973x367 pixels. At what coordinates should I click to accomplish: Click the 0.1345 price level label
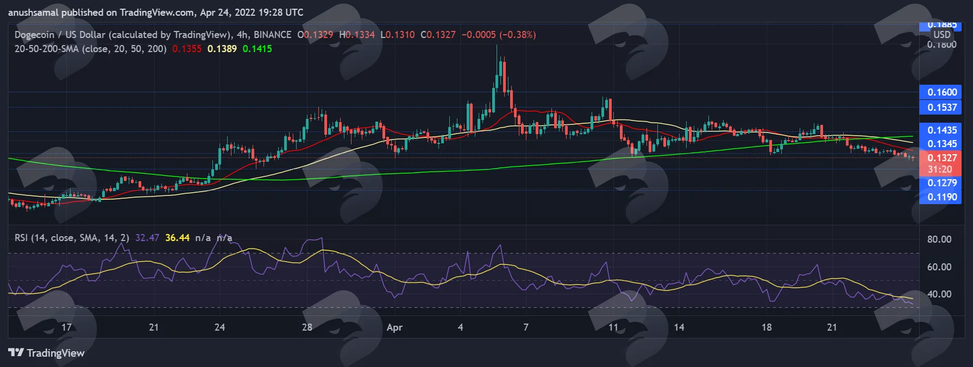[x=940, y=144]
